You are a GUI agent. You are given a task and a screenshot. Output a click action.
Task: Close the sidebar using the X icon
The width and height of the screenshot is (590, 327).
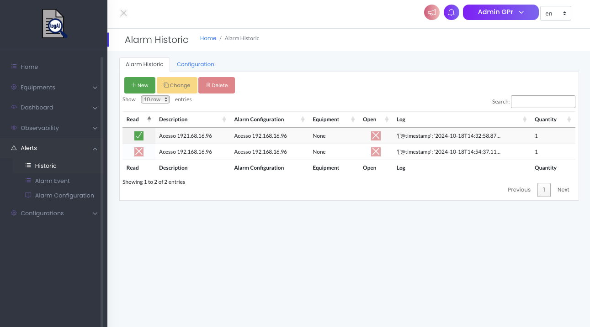(x=123, y=13)
